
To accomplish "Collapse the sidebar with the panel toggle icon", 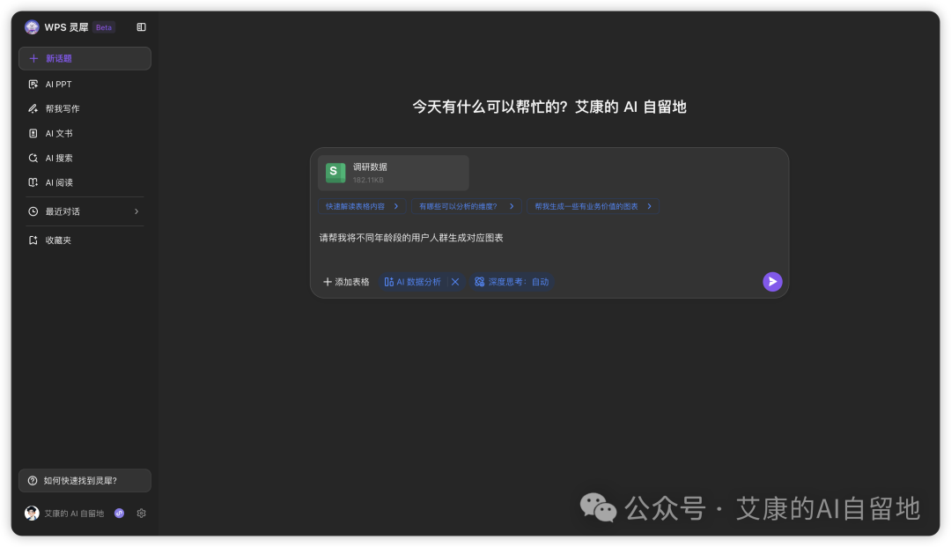I will [x=141, y=26].
